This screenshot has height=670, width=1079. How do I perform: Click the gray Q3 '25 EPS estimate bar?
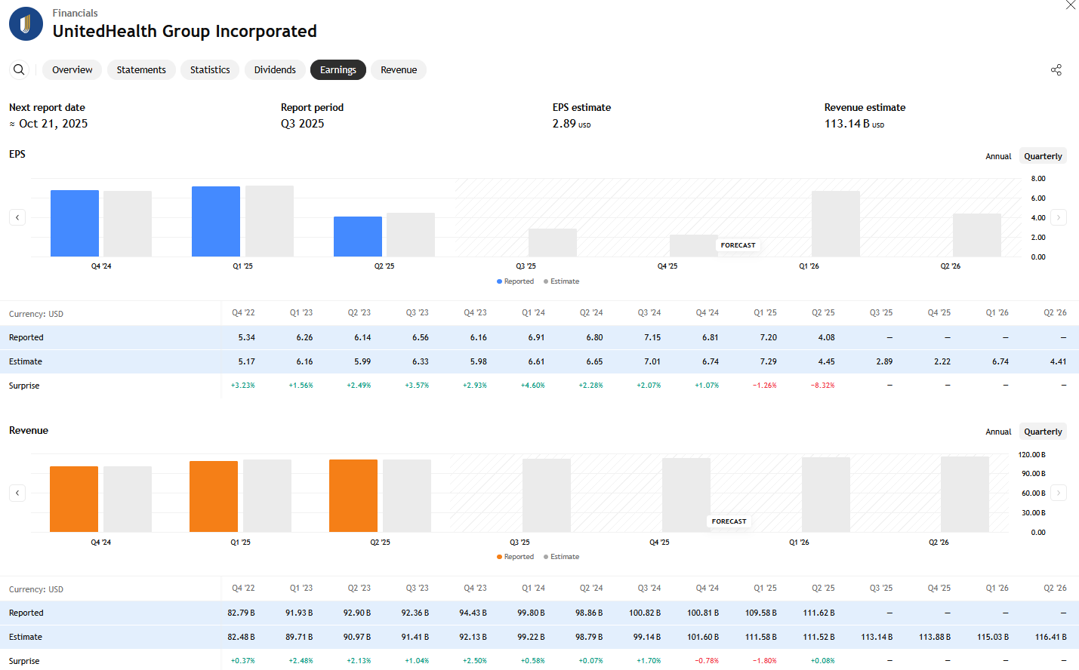coord(553,243)
